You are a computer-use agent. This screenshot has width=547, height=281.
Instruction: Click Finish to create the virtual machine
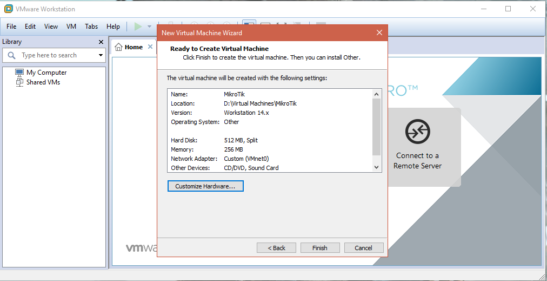click(320, 248)
